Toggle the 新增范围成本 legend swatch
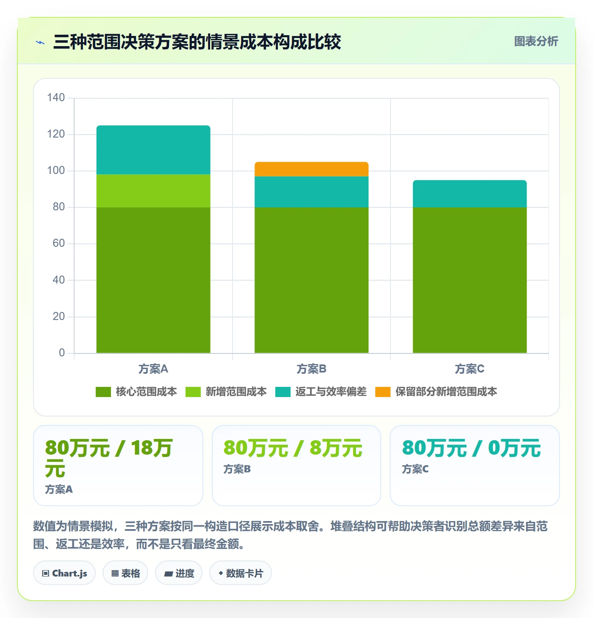The image size is (593, 618). (x=193, y=392)
